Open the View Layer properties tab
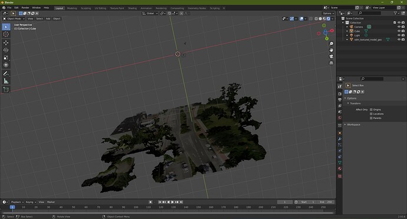407x219 pixels. point(340,106)
